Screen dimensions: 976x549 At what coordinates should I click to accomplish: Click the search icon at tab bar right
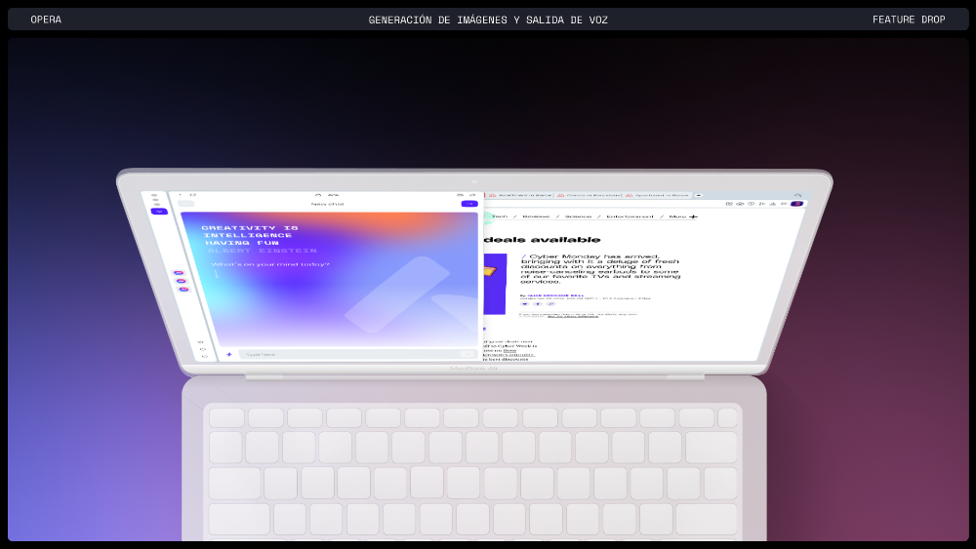coord(797,195)
